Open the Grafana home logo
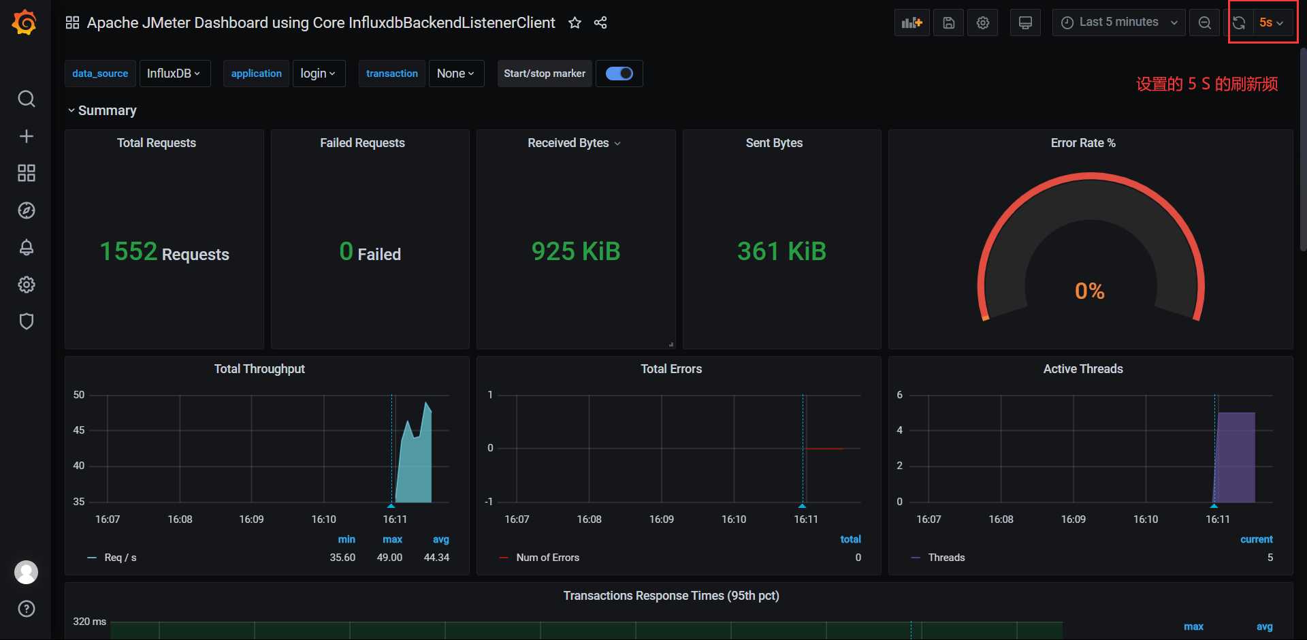Screen dimensions: 1307x640 25,22
